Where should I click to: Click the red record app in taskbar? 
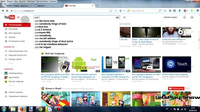[58, 109]
